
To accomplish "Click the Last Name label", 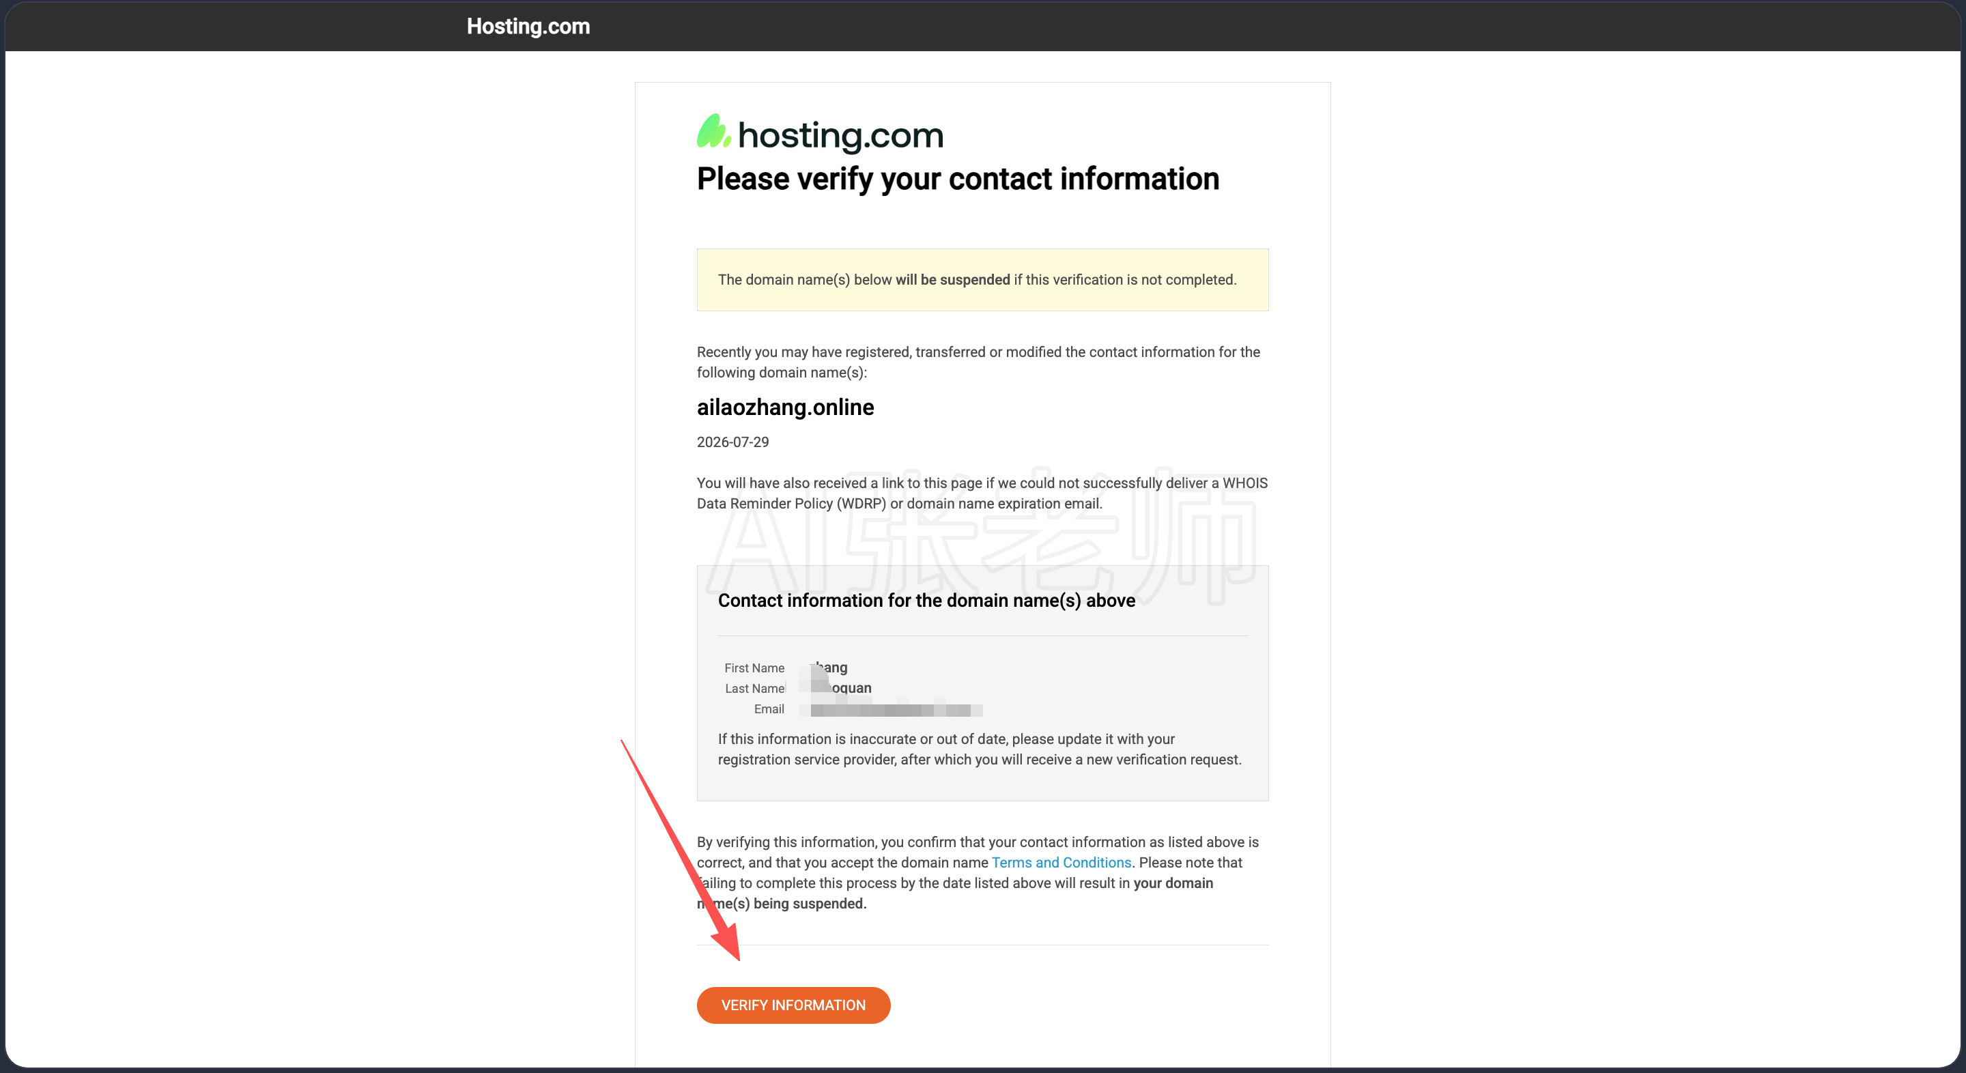I will pyautogui.click(x=754, y=688).
